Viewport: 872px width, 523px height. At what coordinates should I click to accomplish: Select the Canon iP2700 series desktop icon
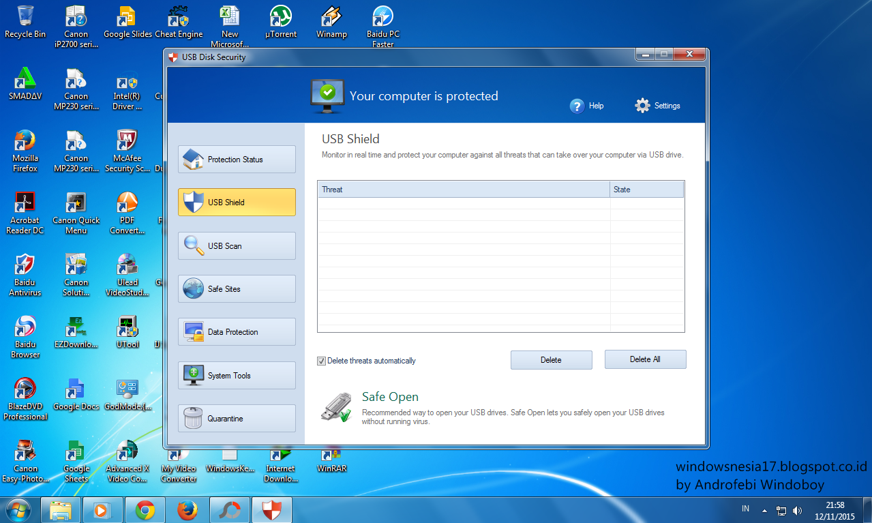(x=76, y=27)
